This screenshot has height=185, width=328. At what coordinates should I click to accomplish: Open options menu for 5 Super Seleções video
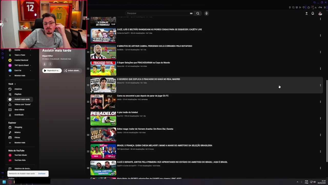pyautogui.click(x=320, y=69)
